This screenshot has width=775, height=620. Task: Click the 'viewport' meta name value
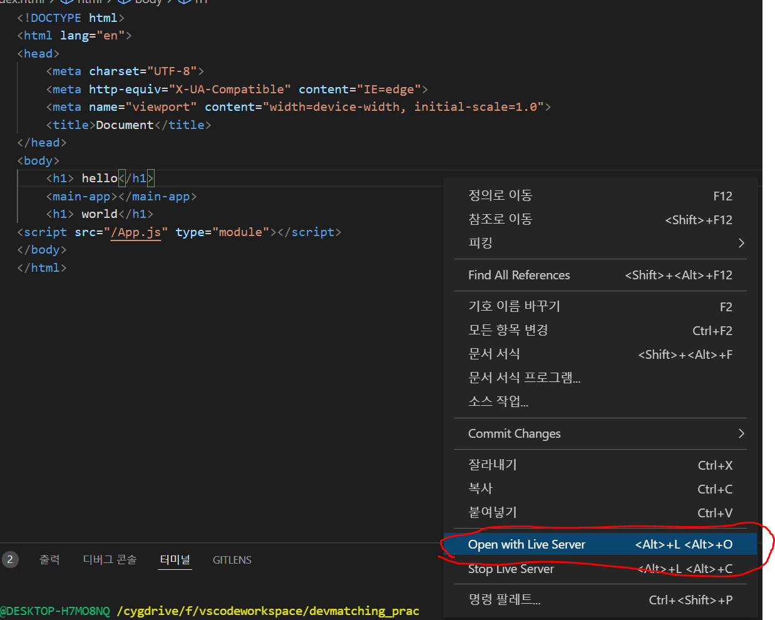tap(161, 107)
